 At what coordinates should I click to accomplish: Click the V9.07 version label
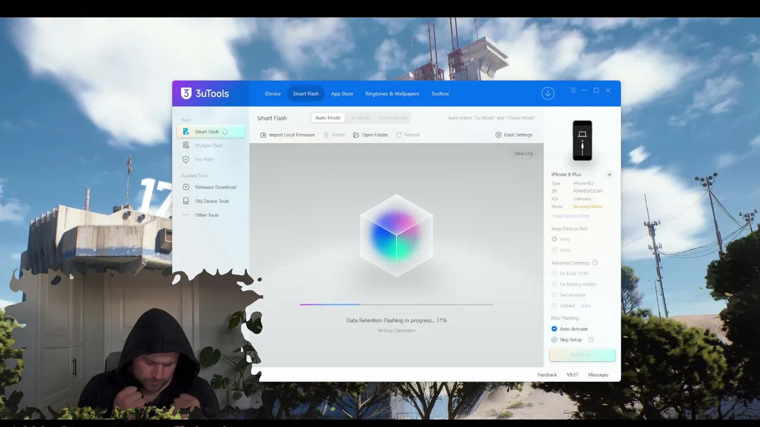coord(572,375)
